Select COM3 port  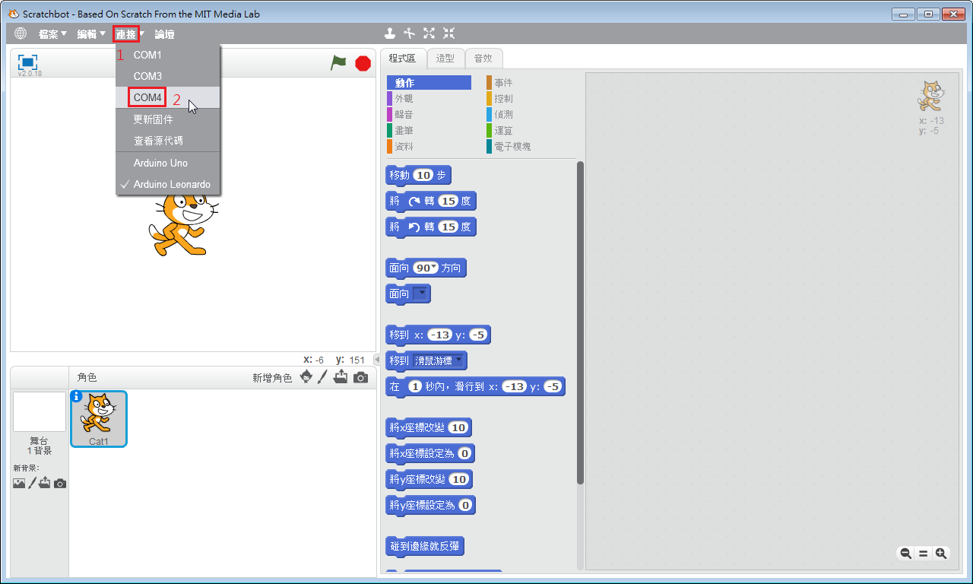pos(168,76)
